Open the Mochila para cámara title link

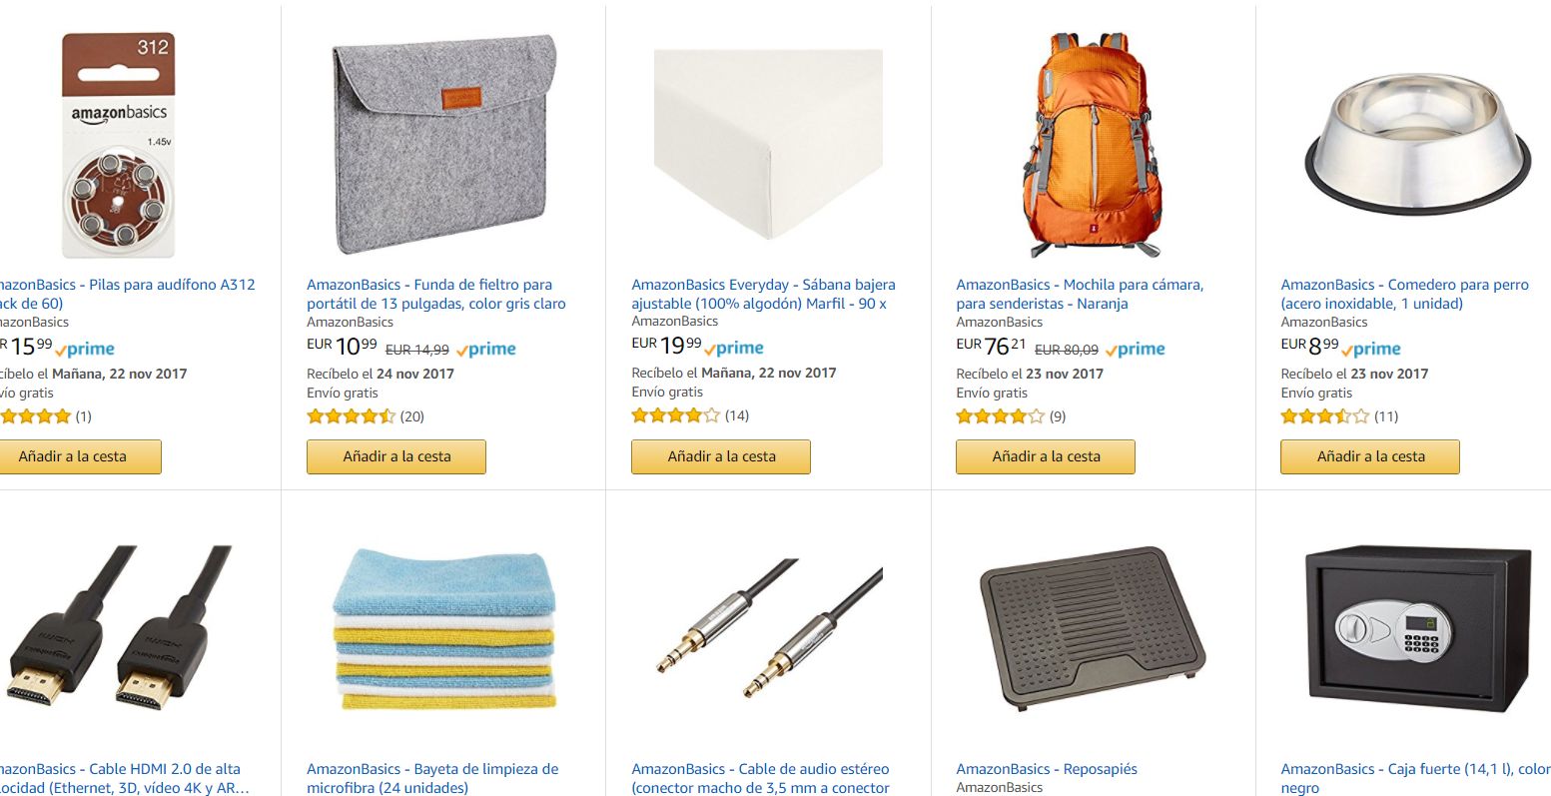[x=1080, y=294]
